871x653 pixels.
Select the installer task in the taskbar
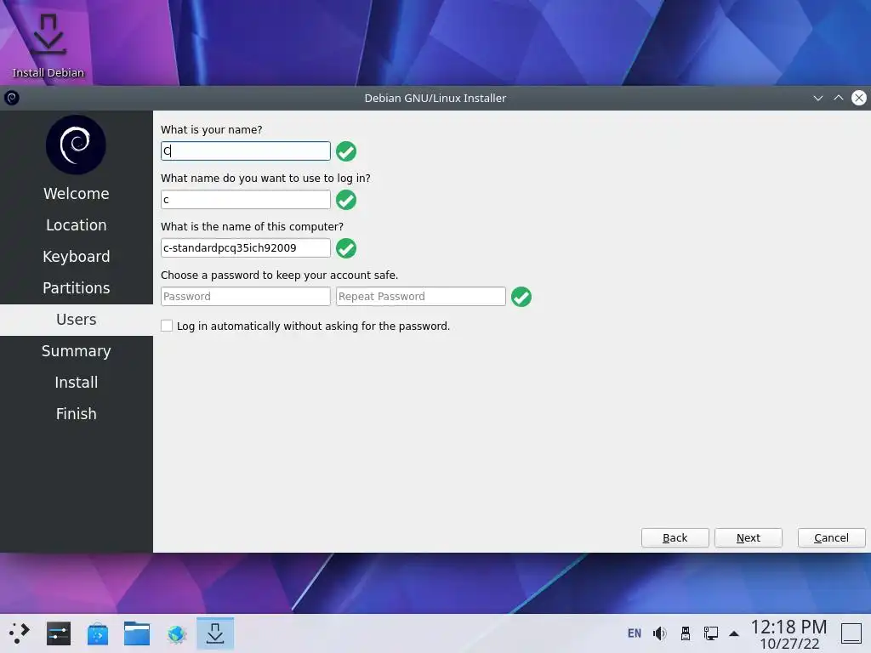(x=215, y=633)
